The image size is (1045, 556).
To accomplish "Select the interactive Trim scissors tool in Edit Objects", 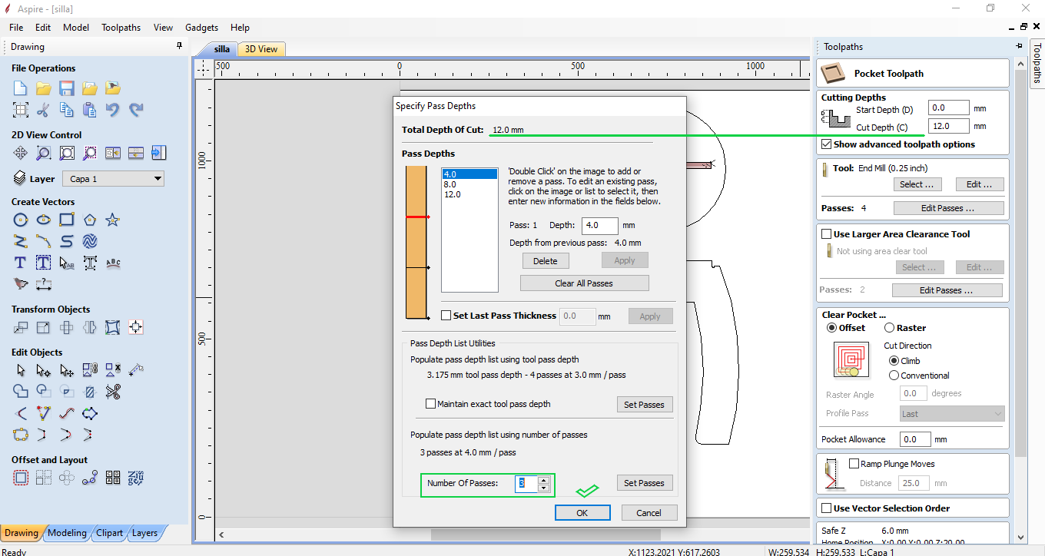I will pyautogui.click(x=113, y=392).
